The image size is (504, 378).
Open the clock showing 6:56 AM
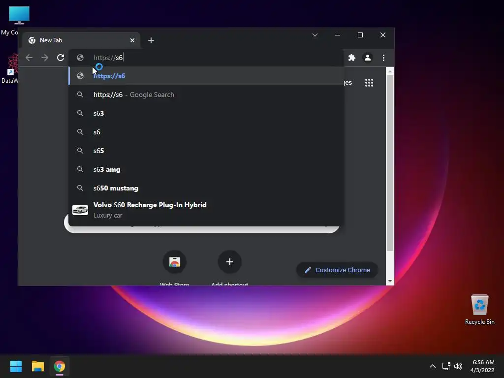(482, 366)
